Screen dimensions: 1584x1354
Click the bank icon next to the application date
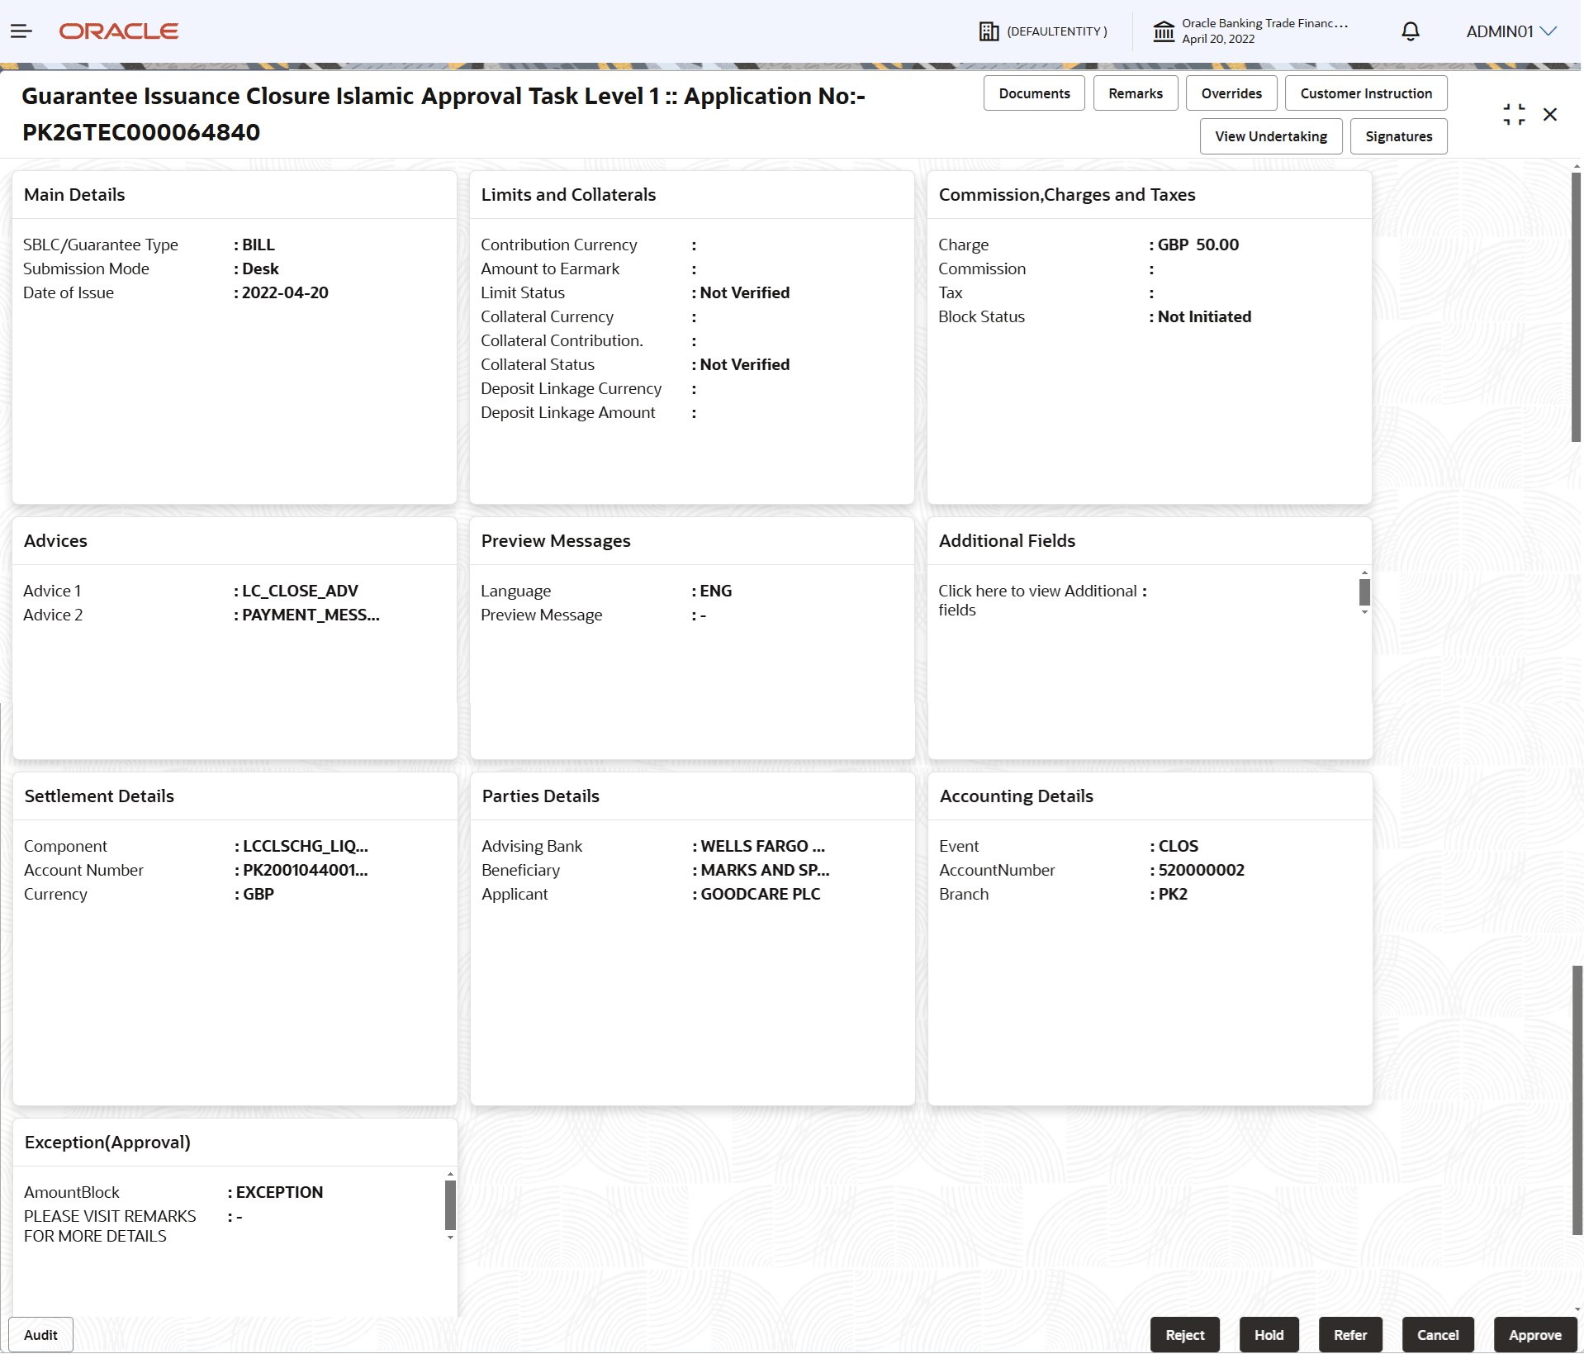pyautogui.click(x=1164, y=31)
